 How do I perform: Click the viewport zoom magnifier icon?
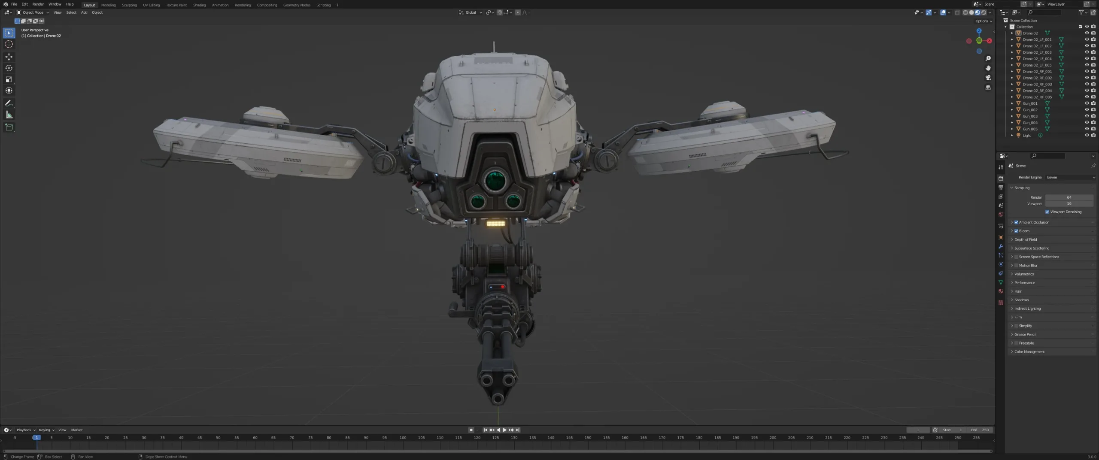pos(988,58)
